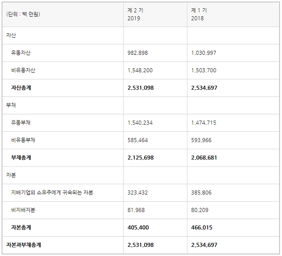Click the bold 부채총계 row label
Image resolution: width=282 pixels, height=256 pixels.
[21, 157]
